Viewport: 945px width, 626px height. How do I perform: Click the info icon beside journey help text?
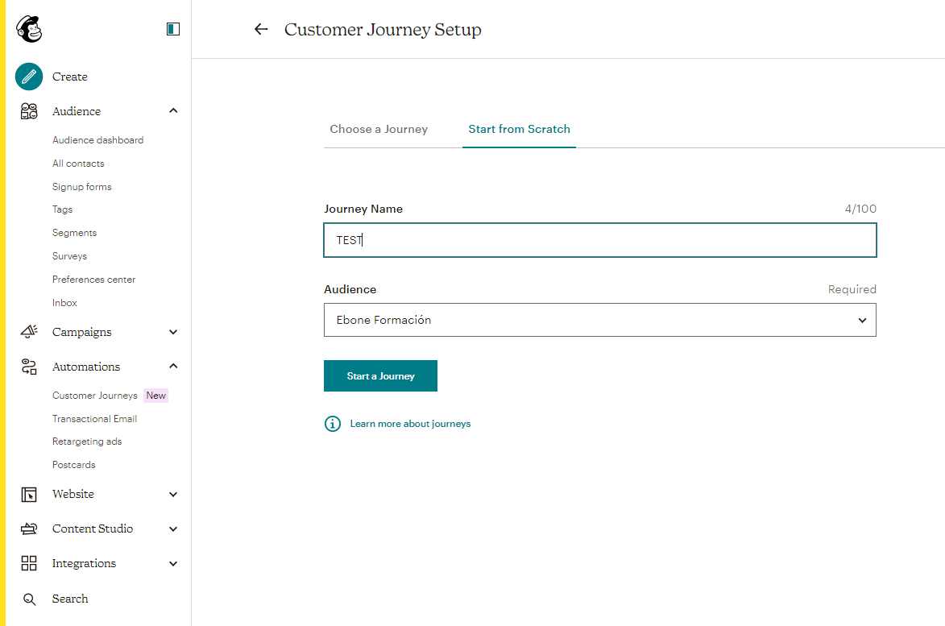(332, 423)
